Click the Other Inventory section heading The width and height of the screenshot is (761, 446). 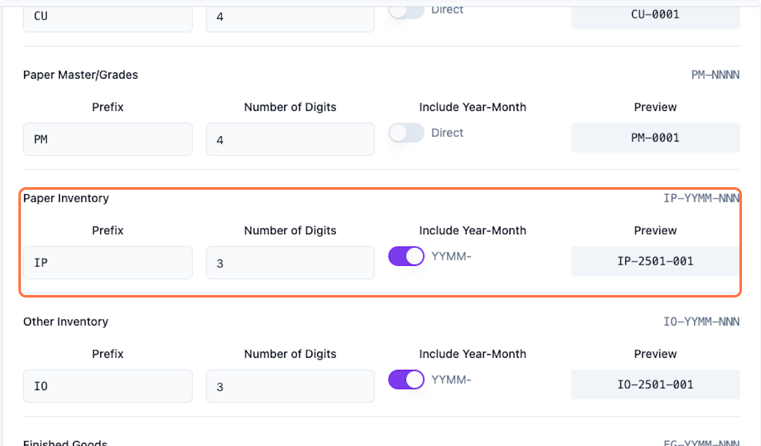tap(65, 322)
